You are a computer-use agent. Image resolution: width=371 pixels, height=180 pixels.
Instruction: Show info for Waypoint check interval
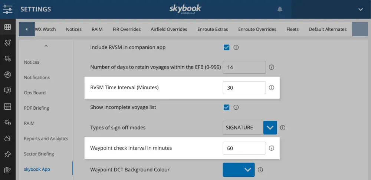pyautogui.click(x=272, y=148)
